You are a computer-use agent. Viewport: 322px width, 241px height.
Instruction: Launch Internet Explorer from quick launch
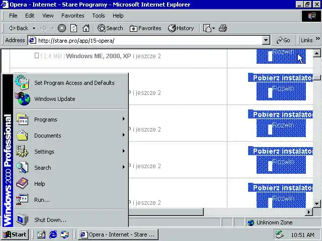pyautogui.click(x=53, y=234)
